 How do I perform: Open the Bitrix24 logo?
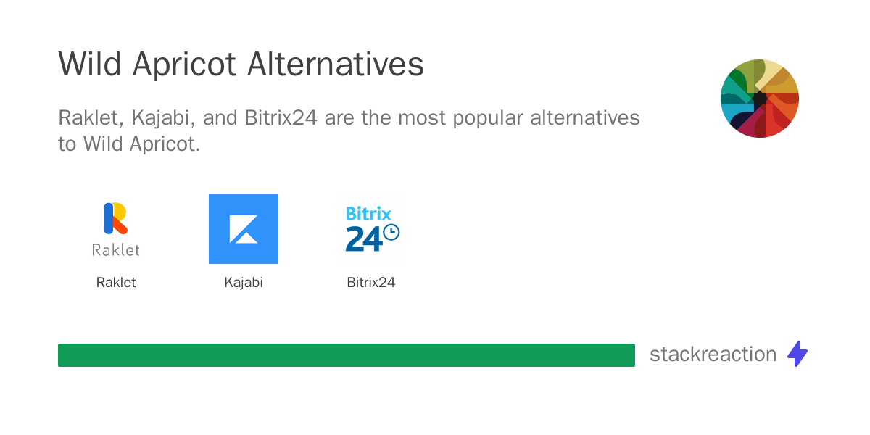(372, 229)
